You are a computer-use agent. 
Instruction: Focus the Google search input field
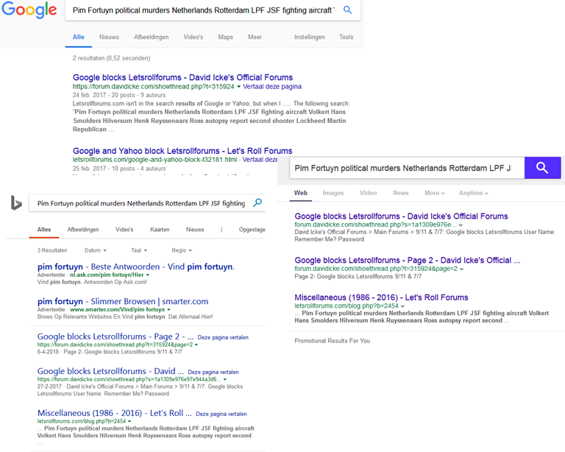click(204, 10)
